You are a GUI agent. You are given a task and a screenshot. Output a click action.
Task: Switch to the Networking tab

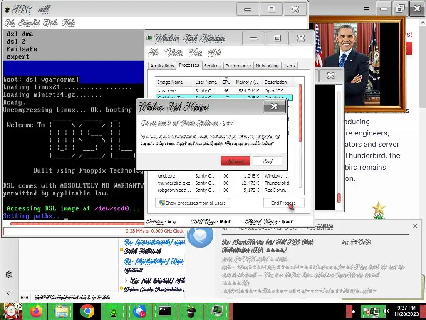click(x=267, y=66)
